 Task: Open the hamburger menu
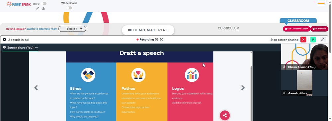tap(321, 3)
